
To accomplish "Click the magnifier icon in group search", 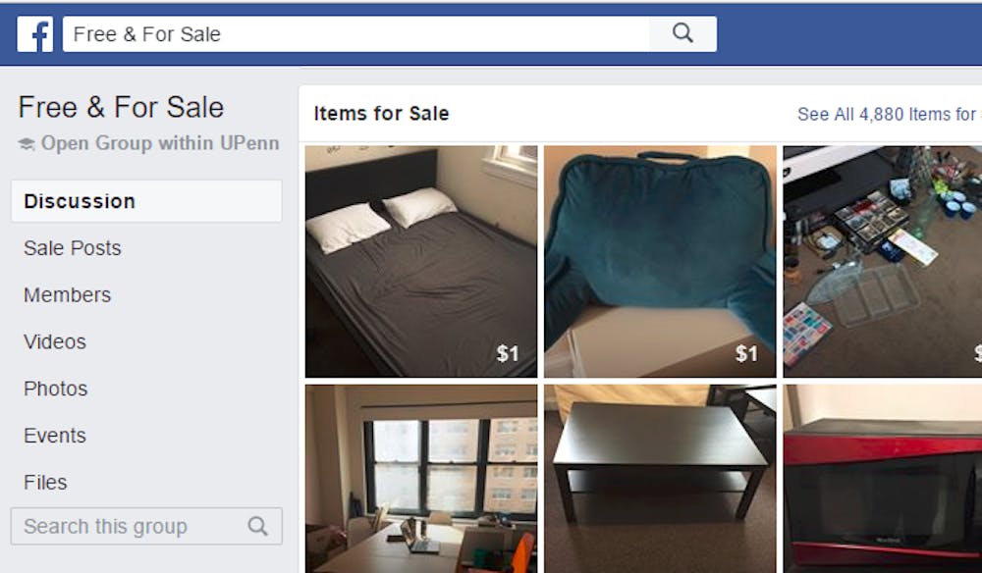I will click(257, 526).
